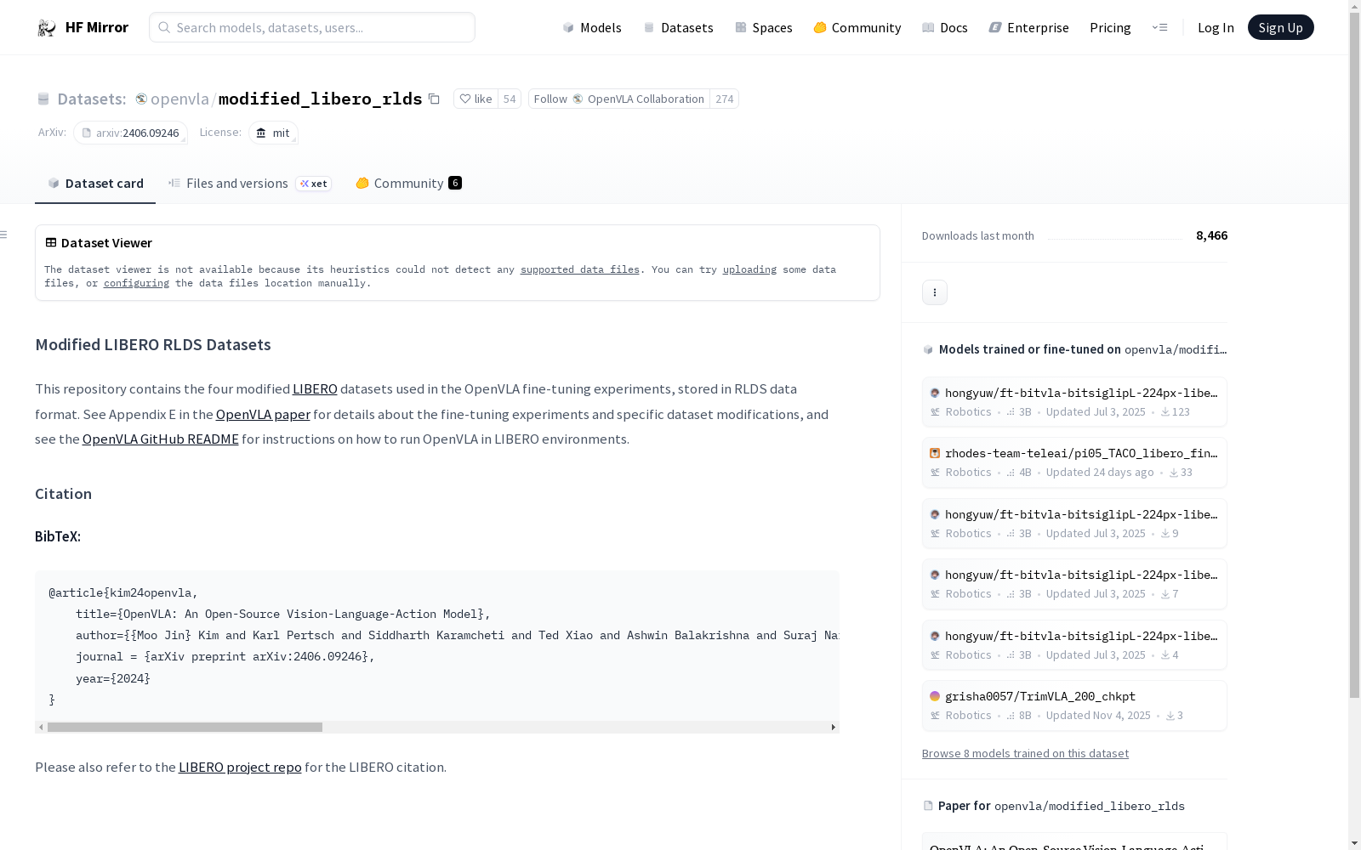This screenshot has height=850, width=1361.
Task: Open the hongyuw model card with 7 downloads
Action: click(1074, 584)
